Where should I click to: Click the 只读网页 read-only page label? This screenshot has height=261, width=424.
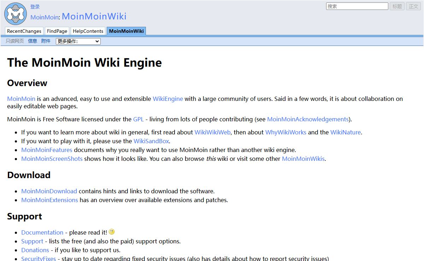pos(15,41)
